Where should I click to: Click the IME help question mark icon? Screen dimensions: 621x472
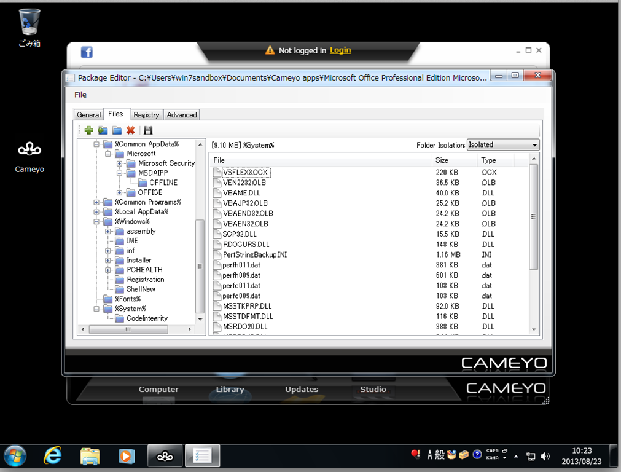pyautogui.click(x=477, y=454)
